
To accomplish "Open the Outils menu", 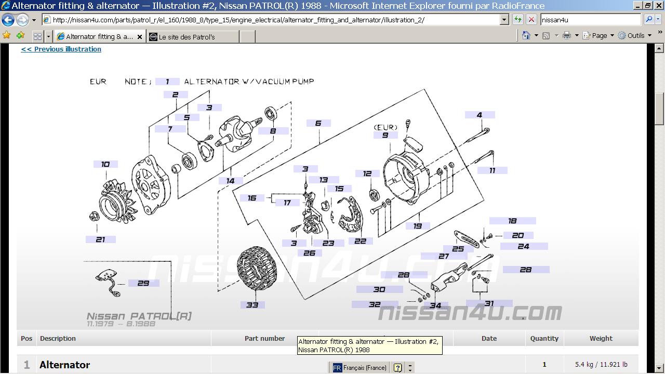I will [635, 35].
